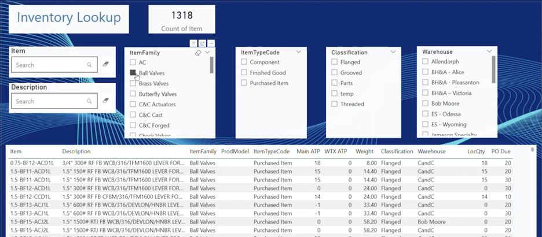Click the 1318 Count of Item card
This screenshot has height=237, width=542.
(182, 19)
